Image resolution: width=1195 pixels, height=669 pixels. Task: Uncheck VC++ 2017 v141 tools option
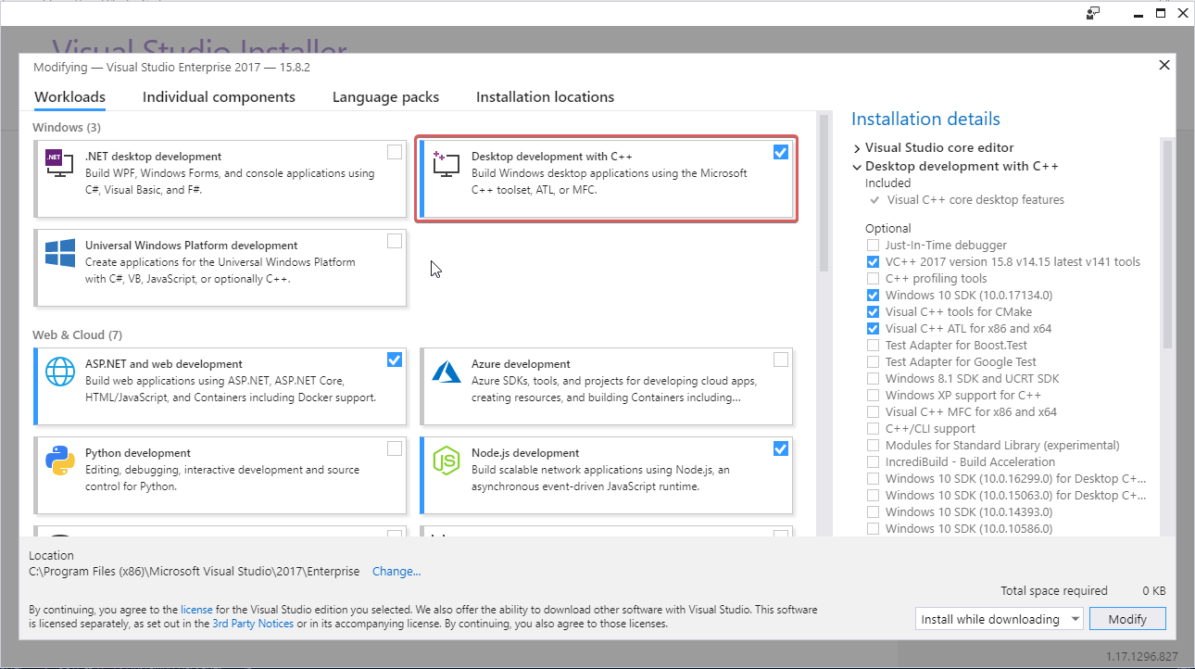coord(873,262)
